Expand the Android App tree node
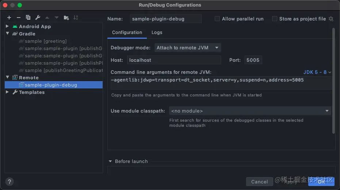 pyautogui.click(x=7, y=27)
